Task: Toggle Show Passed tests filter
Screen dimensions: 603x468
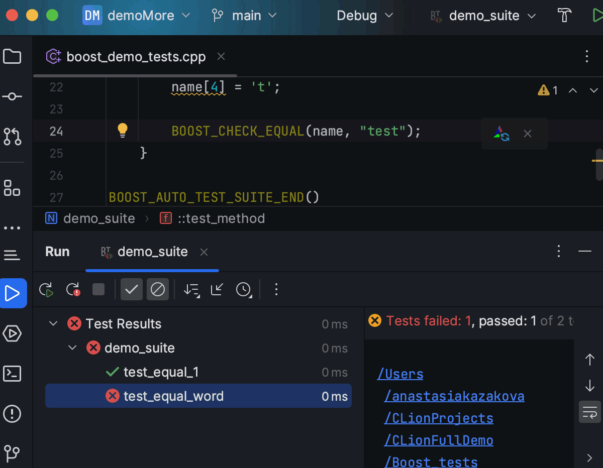Action: 132,289
